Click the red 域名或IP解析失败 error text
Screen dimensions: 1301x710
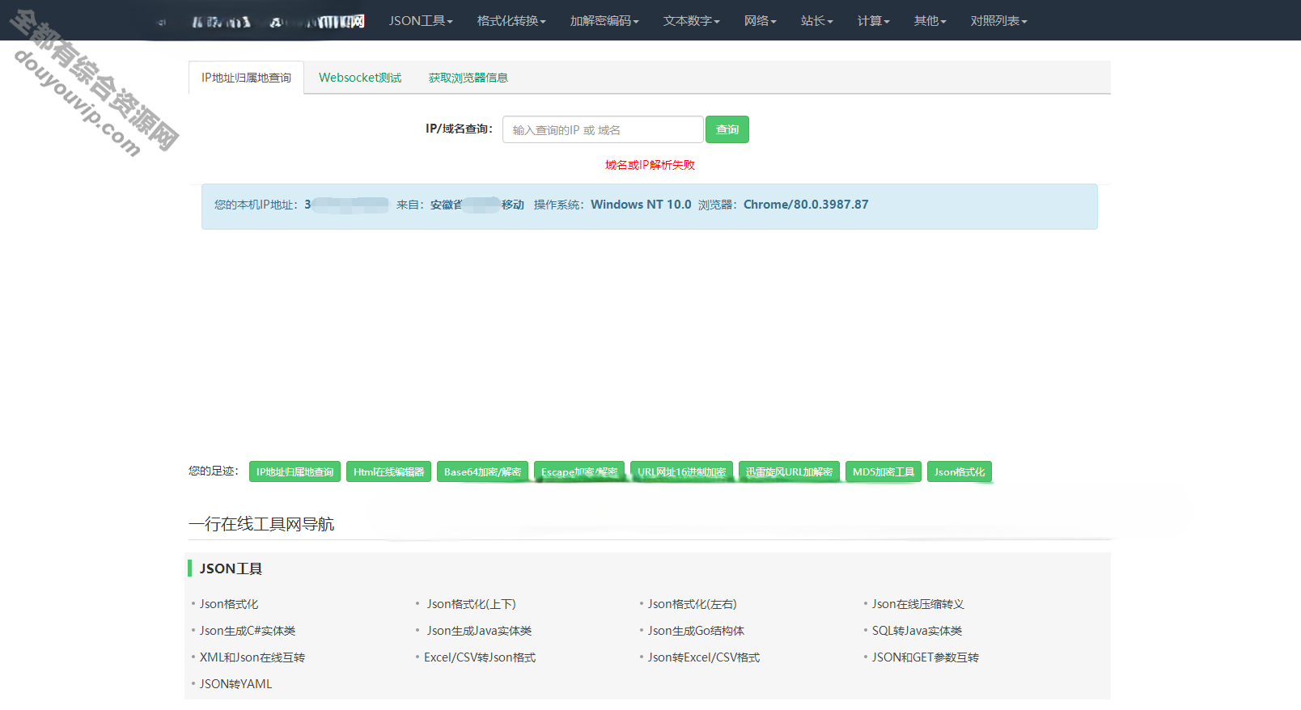[x=650, y=165]
